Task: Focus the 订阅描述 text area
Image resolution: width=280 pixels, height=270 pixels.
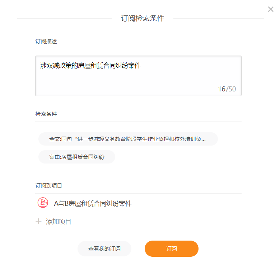Action: point(139,76)
